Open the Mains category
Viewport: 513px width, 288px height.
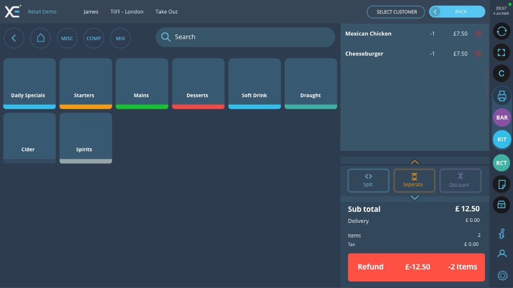pyautogui.click(x=142, y=83)
